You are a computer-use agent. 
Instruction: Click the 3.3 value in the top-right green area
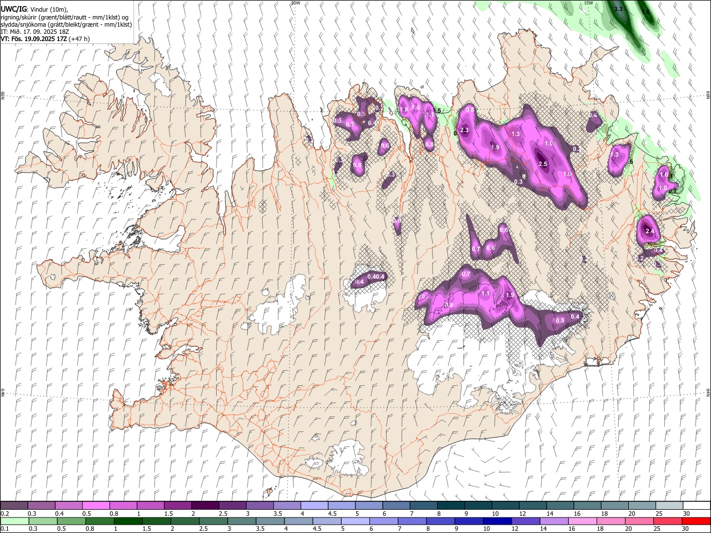618,9
